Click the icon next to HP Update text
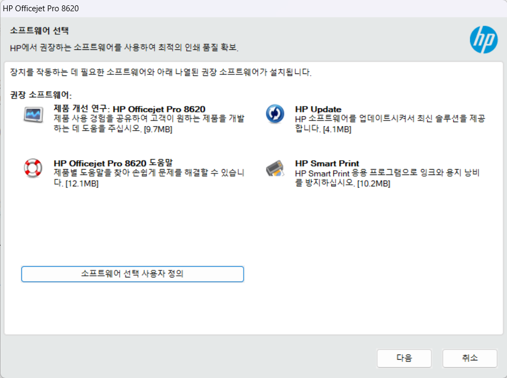This screenshot has height=378, width=507. [x=275, y=114]
